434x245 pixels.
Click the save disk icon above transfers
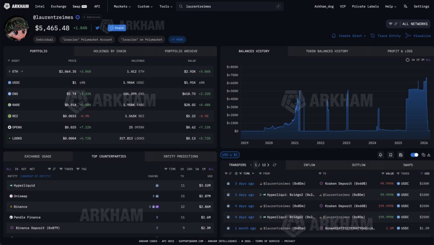(x=401, y=155)
